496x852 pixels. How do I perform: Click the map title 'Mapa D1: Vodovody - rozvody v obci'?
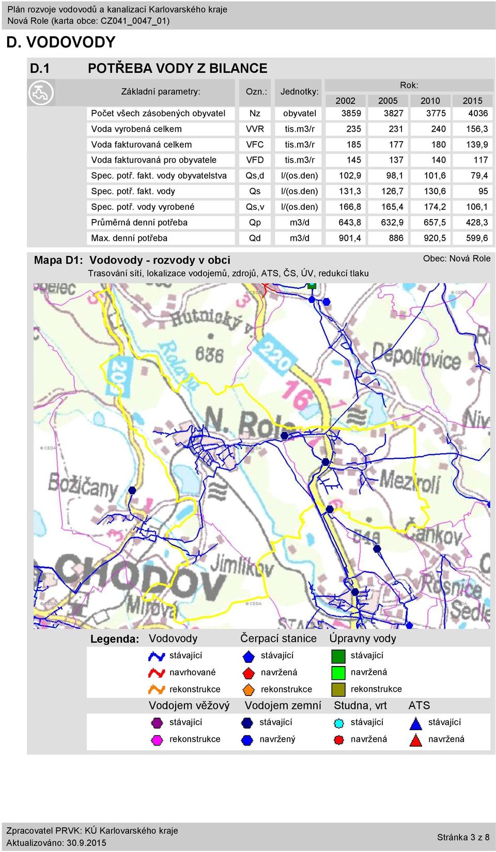click(132, 260)
